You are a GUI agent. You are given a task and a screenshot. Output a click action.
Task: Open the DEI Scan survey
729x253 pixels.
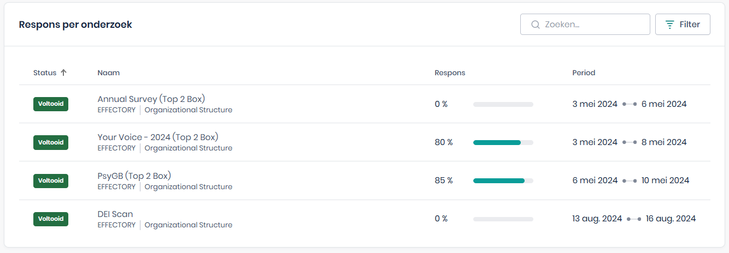(115, 214)
